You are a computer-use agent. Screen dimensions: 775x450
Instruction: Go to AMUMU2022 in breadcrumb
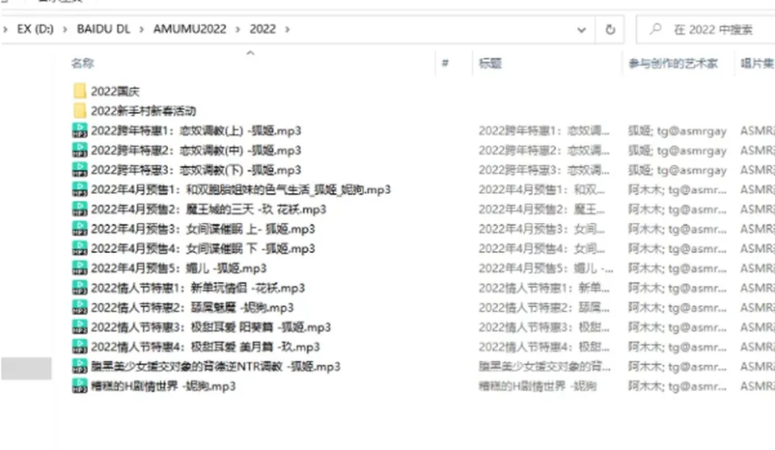(x=190, y=29)
